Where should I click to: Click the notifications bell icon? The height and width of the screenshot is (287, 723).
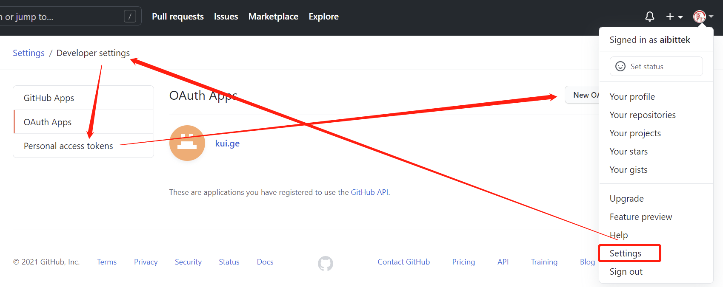[649, 17]
